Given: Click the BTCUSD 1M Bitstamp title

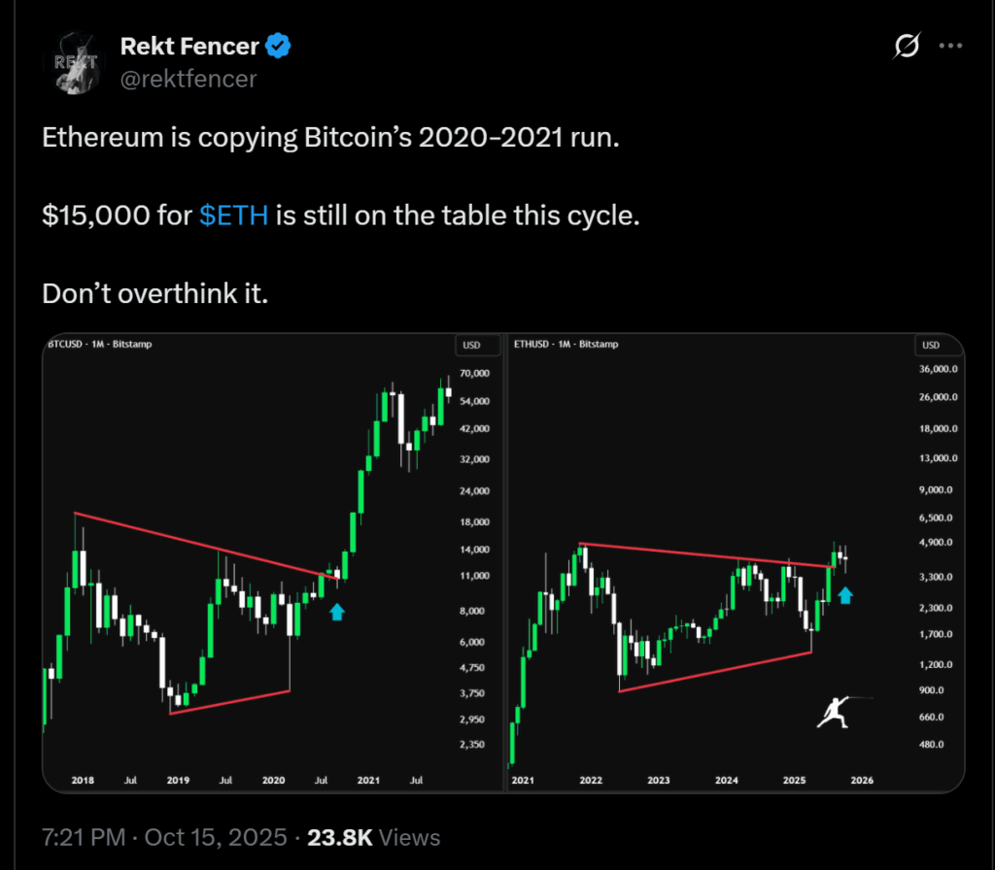Looking at the screenshot, I should click(x=99, y=344).
